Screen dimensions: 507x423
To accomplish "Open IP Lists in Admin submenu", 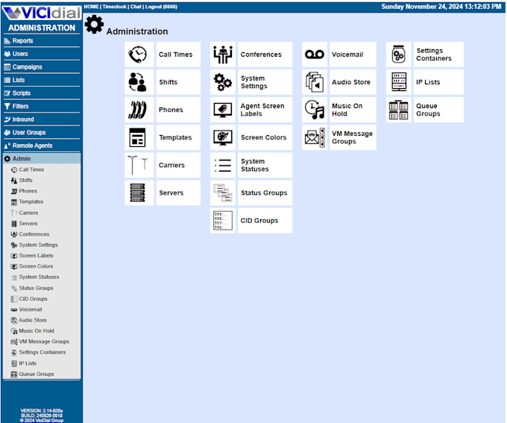I will pyautogui.click(x=28, y=363).
